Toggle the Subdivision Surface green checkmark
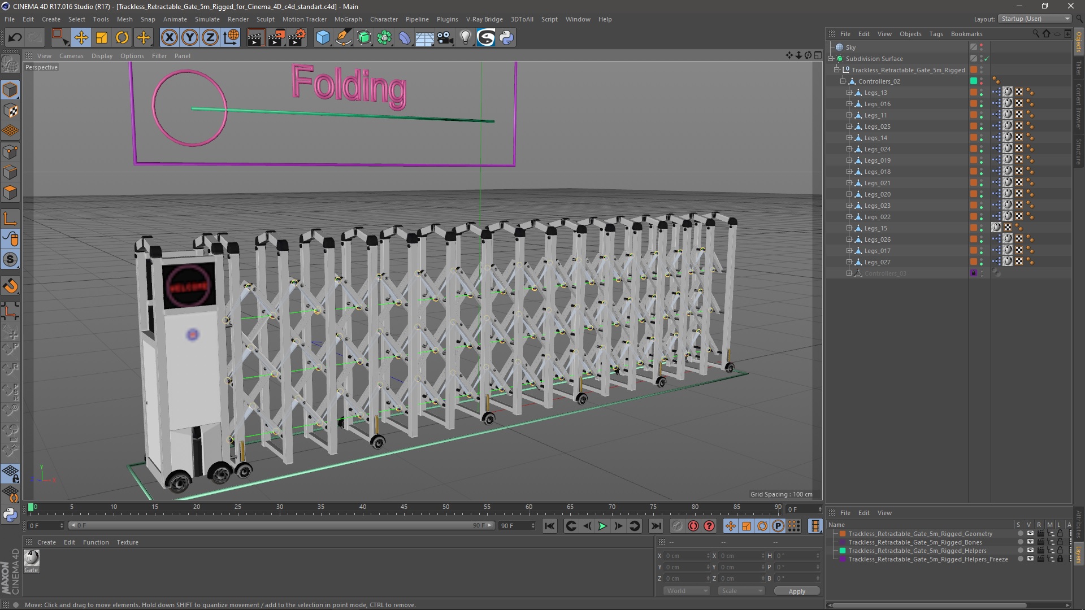The height and width of the screenshot is (610, 1085). click(987, 59)
